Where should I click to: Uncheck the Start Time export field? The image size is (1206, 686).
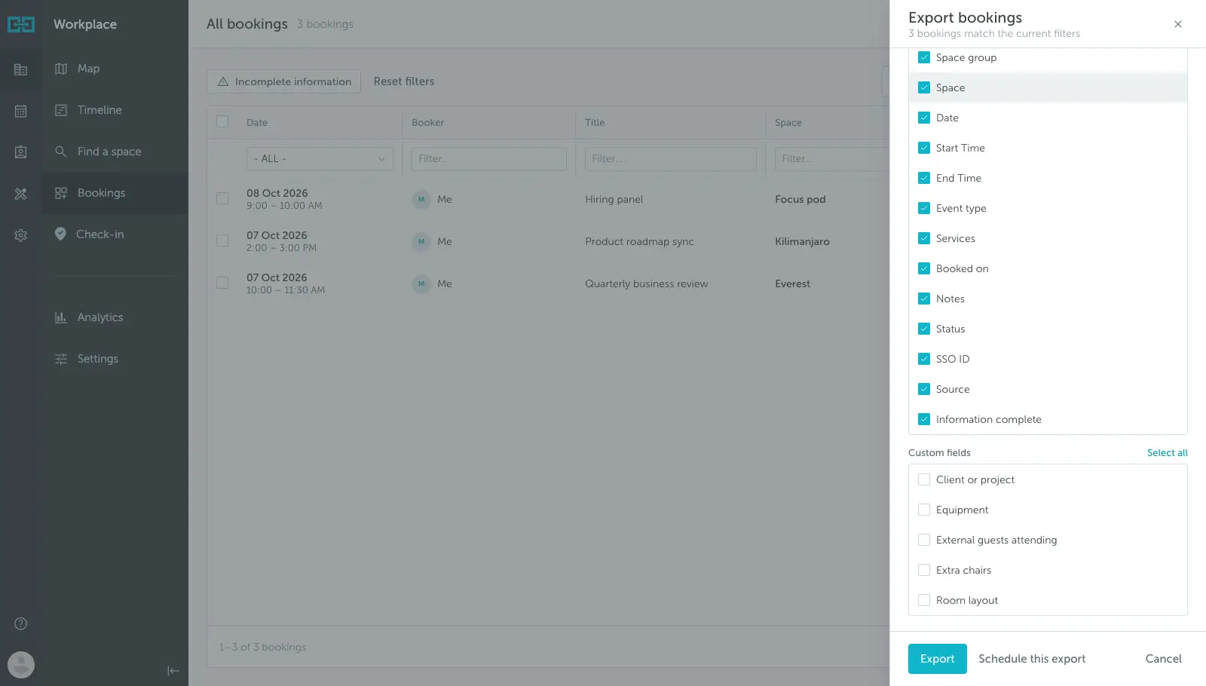pos(924,148)
